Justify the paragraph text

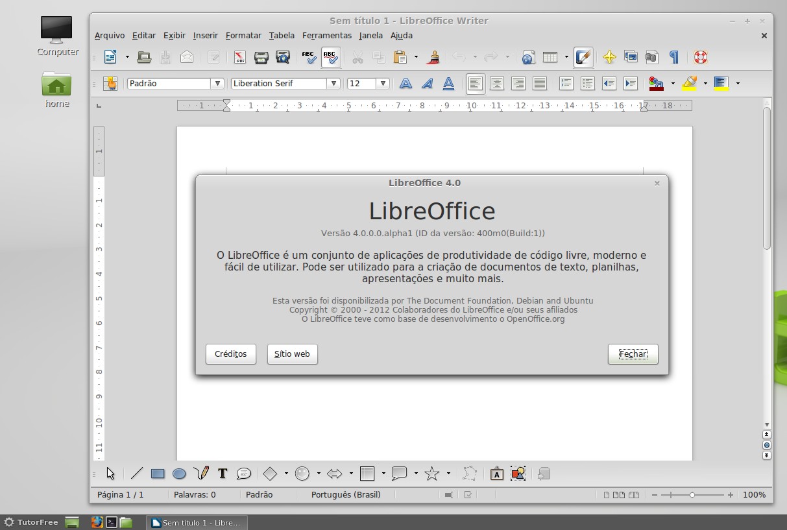tap(540, 83)
